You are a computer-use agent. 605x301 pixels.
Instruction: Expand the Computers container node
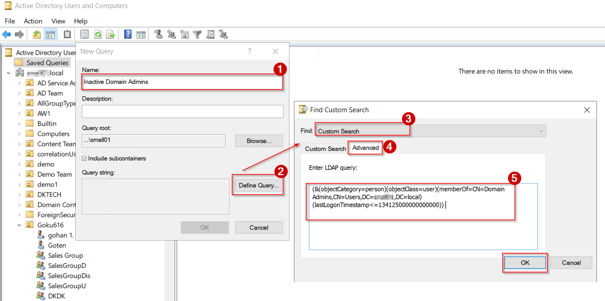coord(19,134)
